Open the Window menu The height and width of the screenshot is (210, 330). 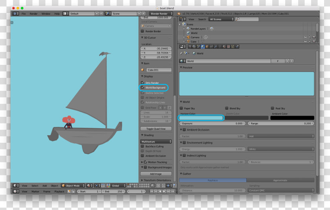[x=46, y=14]
